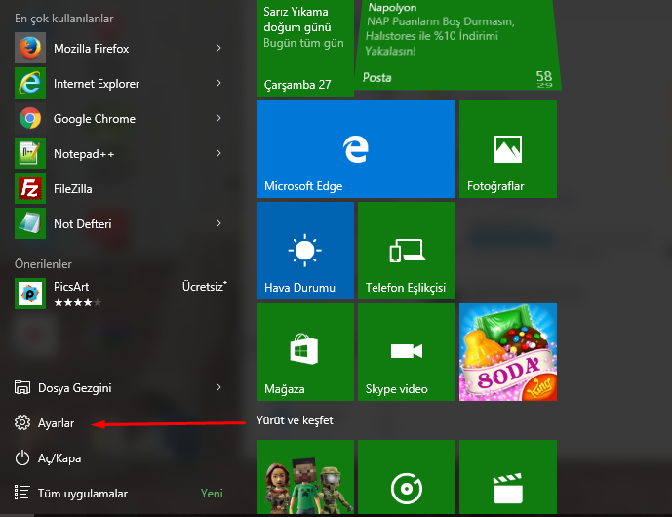Screen dimensions: 672x517
Task: Click the Aç/Kapa power entry
Action: 59,458
